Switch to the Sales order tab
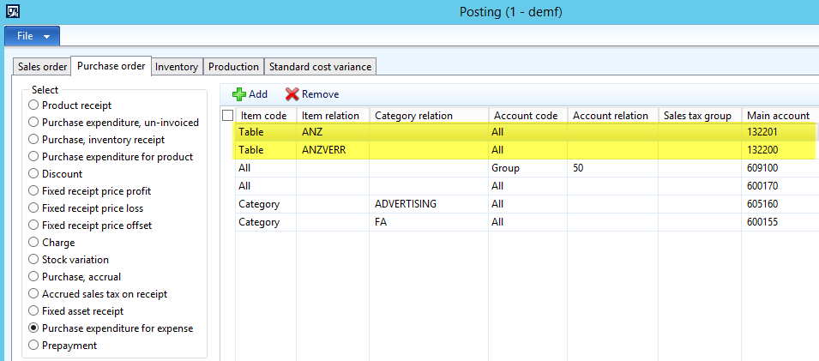The width and height of the screenshot is (819, 361). pyautogui.click(x=42, y=67)
